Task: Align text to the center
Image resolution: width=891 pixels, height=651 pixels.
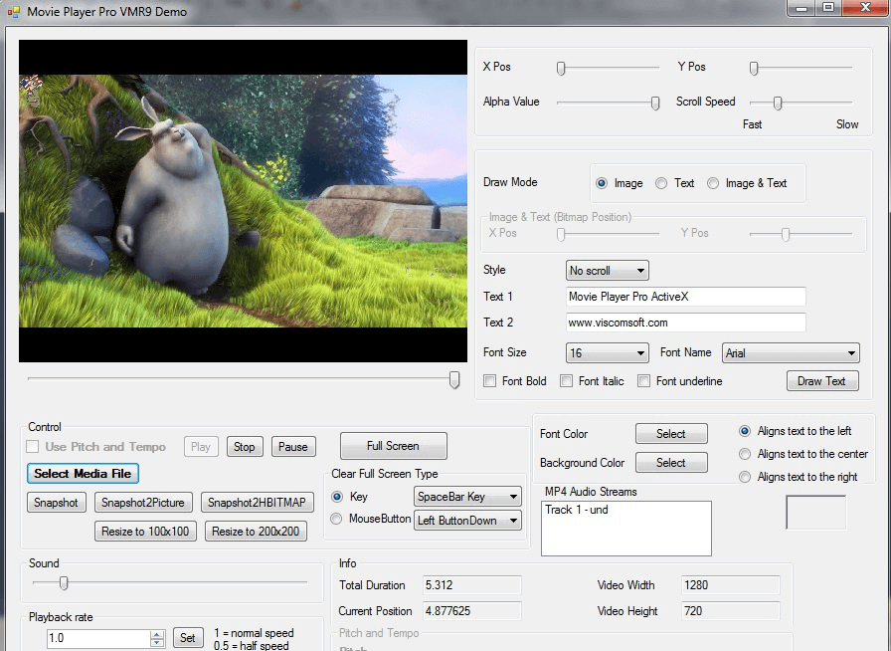Action: [x=745, y=454]
